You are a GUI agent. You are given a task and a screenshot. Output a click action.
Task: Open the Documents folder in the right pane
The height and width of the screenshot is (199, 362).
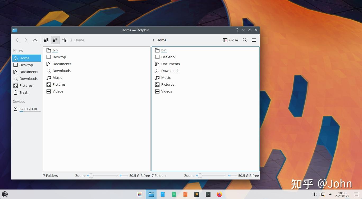click(171, 64)
